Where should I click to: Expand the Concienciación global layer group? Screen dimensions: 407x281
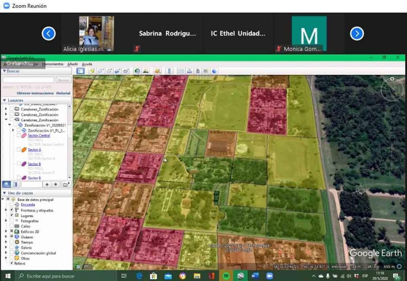(6, 253)
